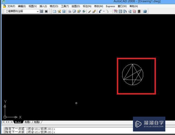This screenshot has height=135, width=175.
Task: Open the Markup Set Manager icon
Action: tap(134, 11)
